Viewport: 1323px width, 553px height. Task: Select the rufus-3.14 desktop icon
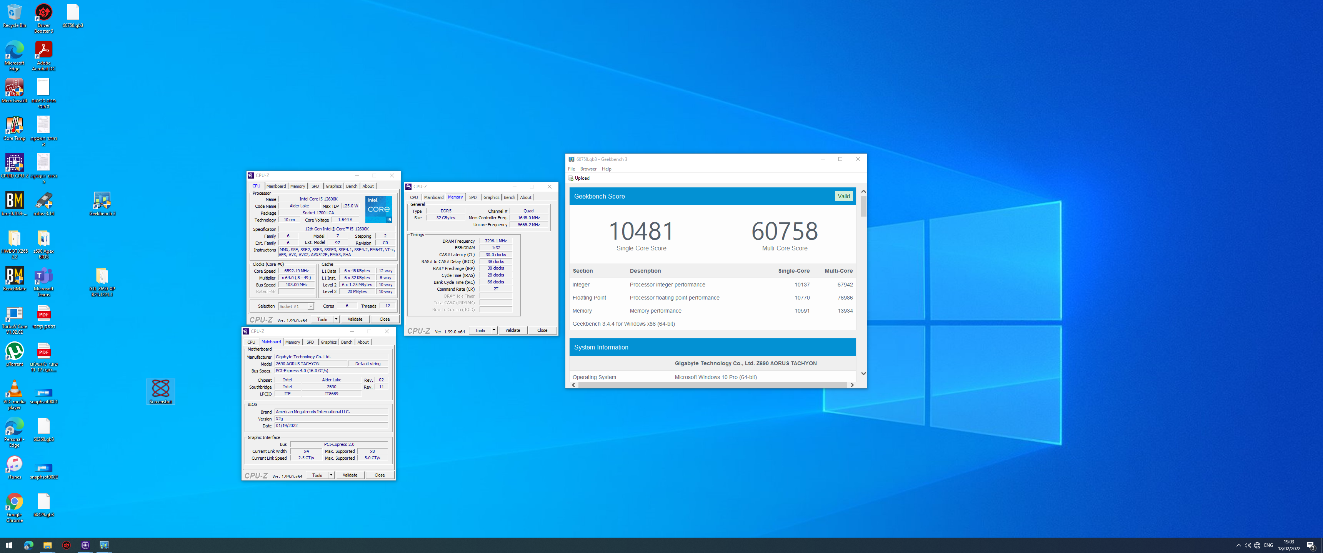coord(44,204)
